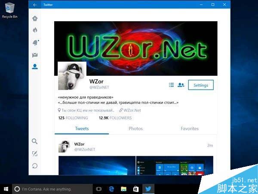Launch Microsoft Edge from the taskbar
This screenshot has width=258, height=194.
pyautogui.click(x=111, y=189)
